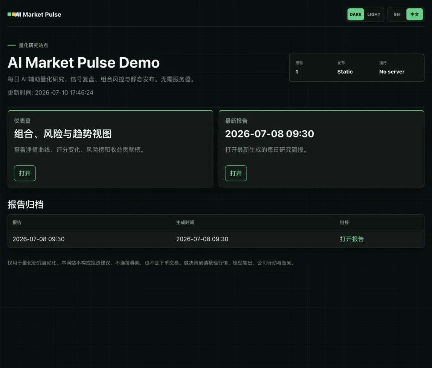Click the report count value 1
This screenshot has height=368, width=432.
tap(297, 72)
